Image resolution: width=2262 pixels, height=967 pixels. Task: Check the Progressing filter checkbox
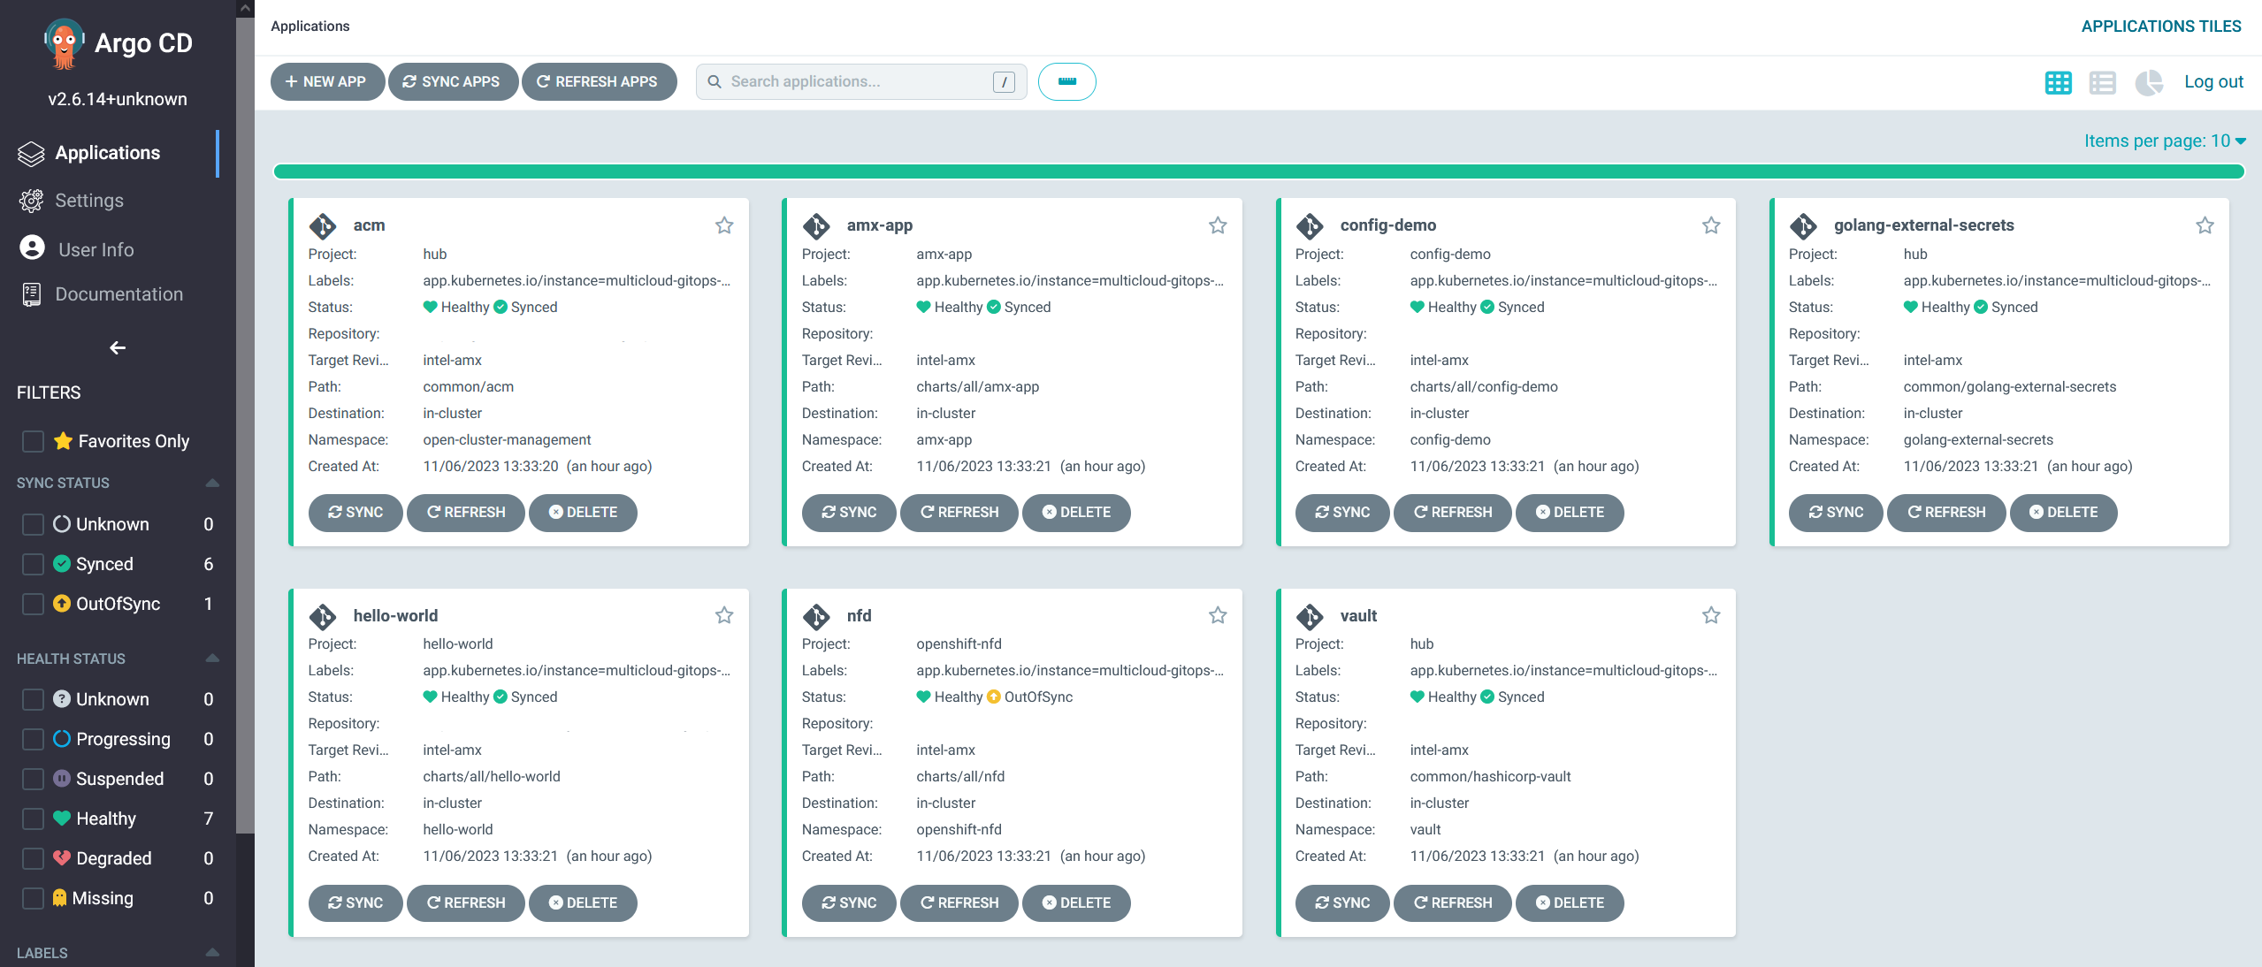click(x=33, y=739)
